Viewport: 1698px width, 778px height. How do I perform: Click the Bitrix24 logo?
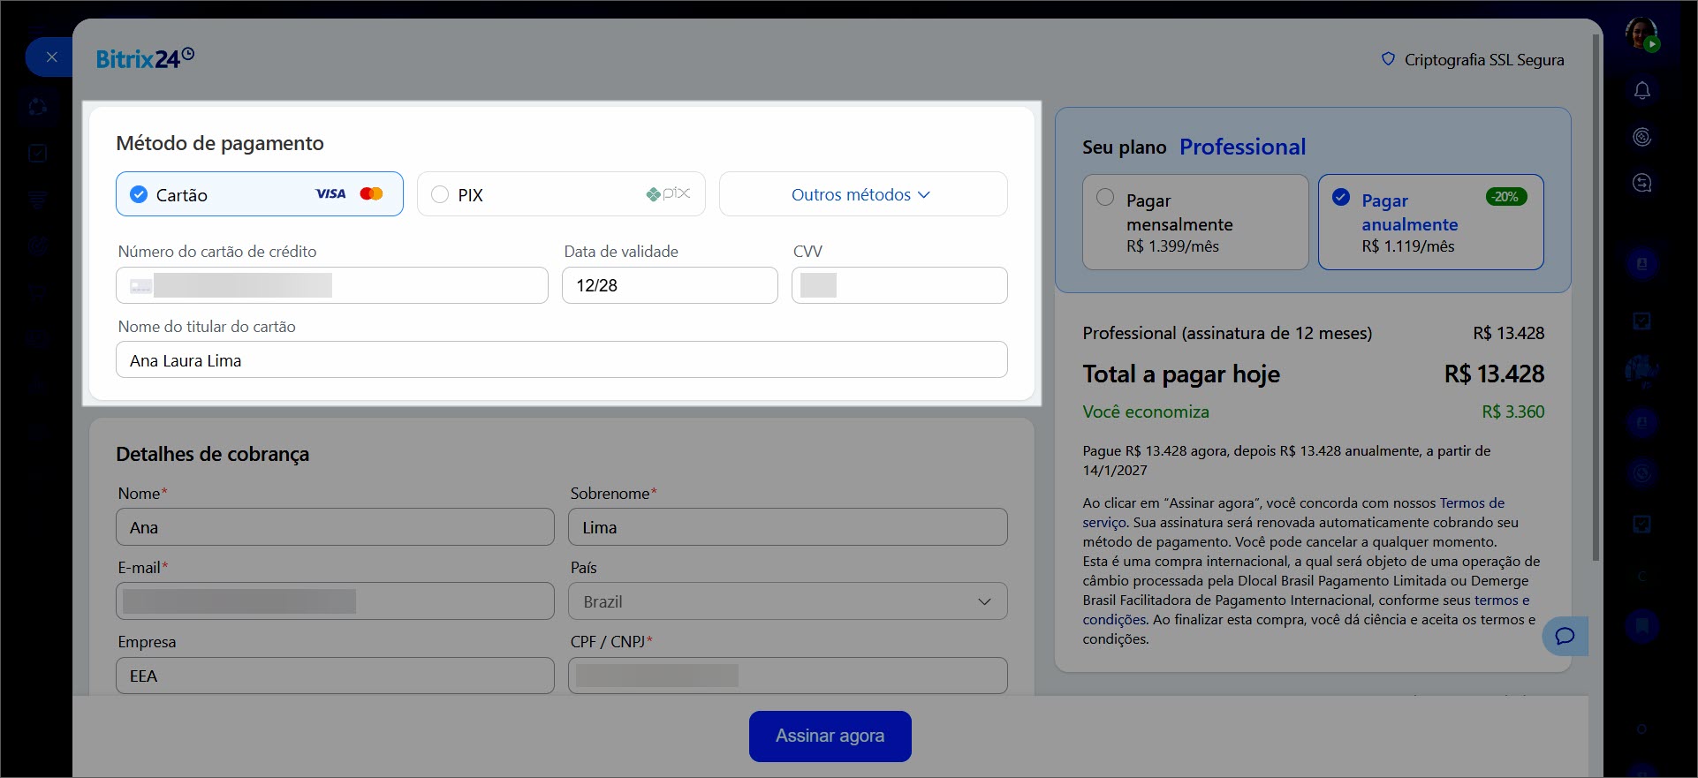(145, 59)
